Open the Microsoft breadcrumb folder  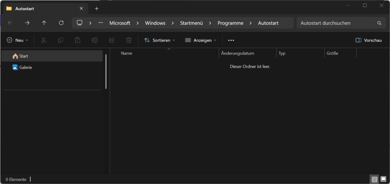coord(120,23)
